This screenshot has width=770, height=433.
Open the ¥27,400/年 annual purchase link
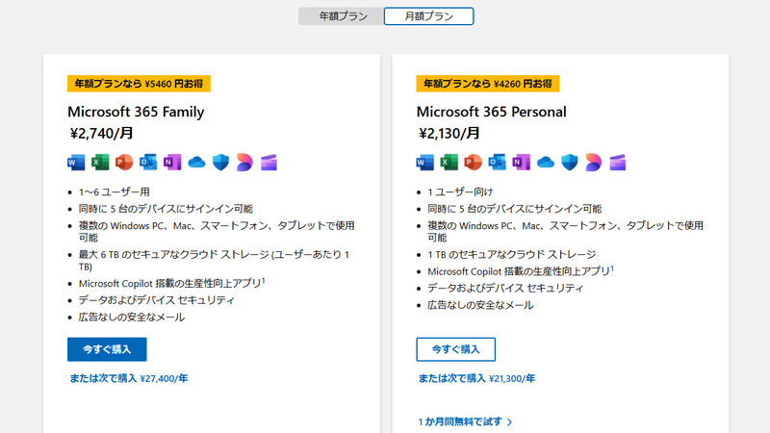coord(129,378)
